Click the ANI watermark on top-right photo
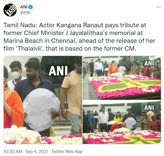164x156 pixels. 149,63
